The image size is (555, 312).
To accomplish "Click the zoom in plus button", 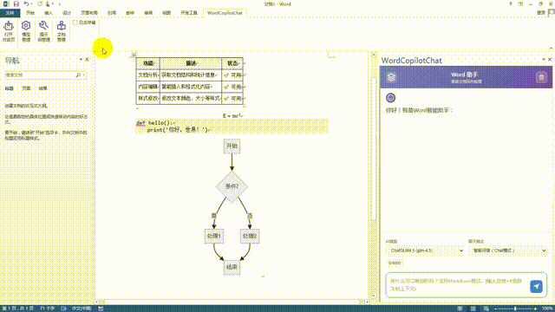I will pos(535,309).
